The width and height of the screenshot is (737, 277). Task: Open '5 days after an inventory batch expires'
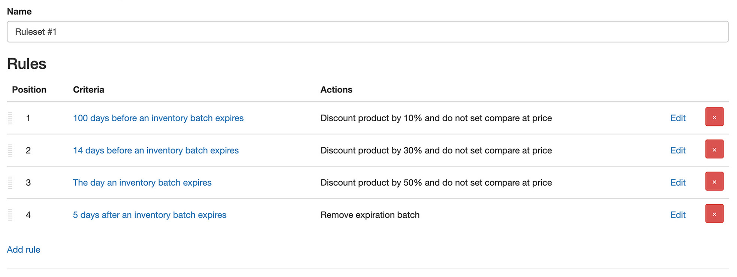tap(150, 215)
